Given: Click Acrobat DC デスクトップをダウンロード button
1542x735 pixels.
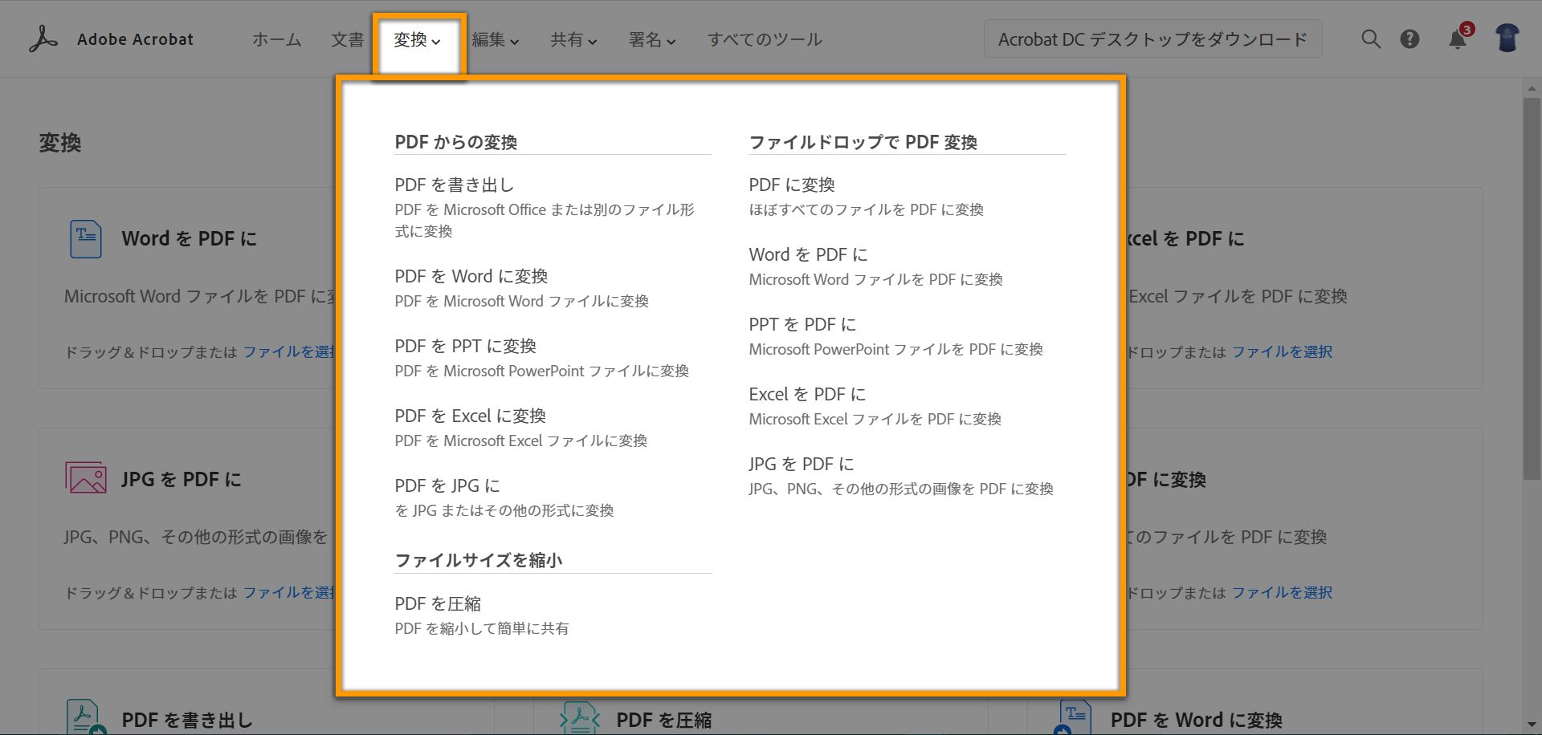Looking at the screenshot, I should tap(1152, 39).
